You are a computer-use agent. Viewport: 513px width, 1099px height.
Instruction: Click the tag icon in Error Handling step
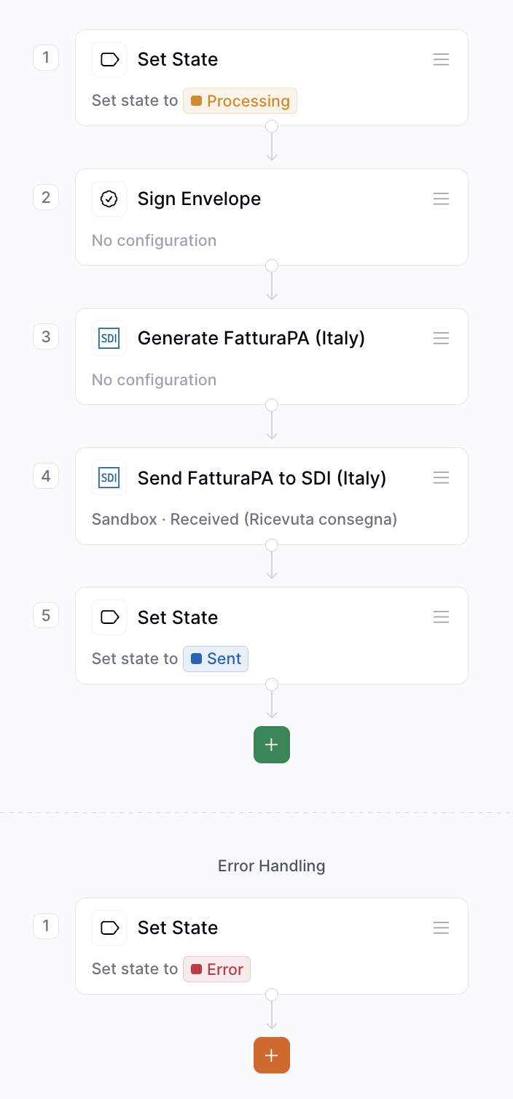[109, 928]
